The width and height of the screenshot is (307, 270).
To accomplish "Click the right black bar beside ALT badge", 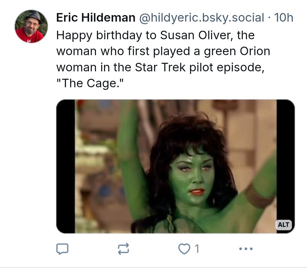I will click(285, 159).
